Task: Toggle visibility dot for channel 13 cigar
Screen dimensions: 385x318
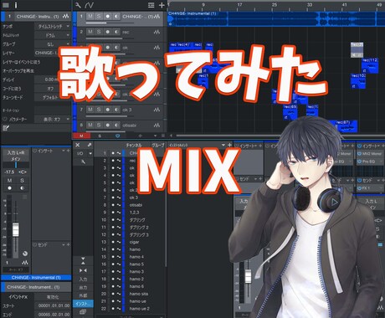Action: tap(113, 242)
